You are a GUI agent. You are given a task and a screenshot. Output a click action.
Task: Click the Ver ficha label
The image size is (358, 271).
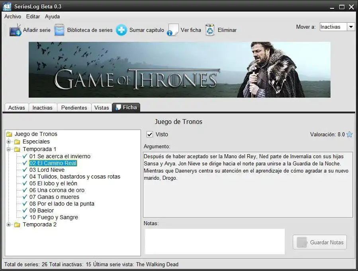click(191, 30)
